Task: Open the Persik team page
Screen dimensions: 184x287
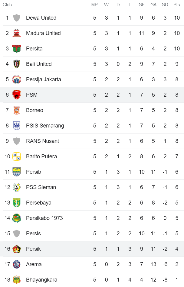Action: tap(33, 249)
